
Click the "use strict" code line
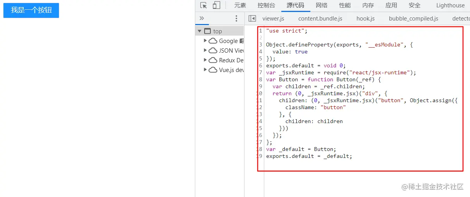pyautogui.click(x=286, y=31)
